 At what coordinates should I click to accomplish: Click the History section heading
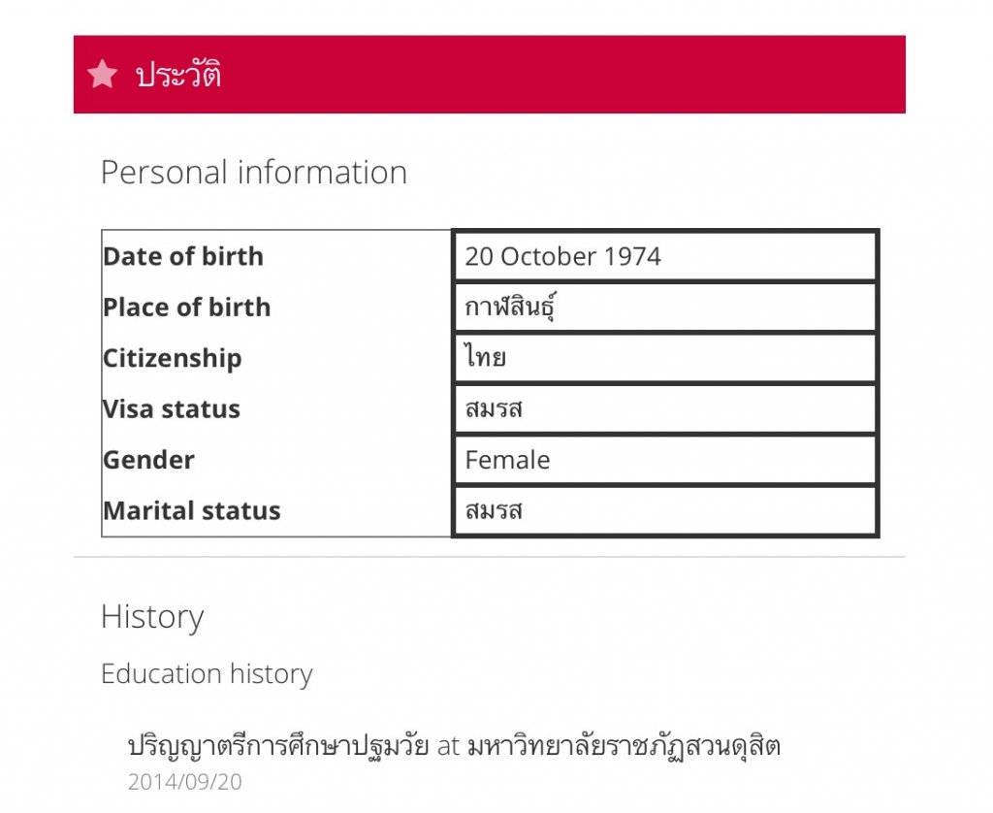(x=152, y=617)
